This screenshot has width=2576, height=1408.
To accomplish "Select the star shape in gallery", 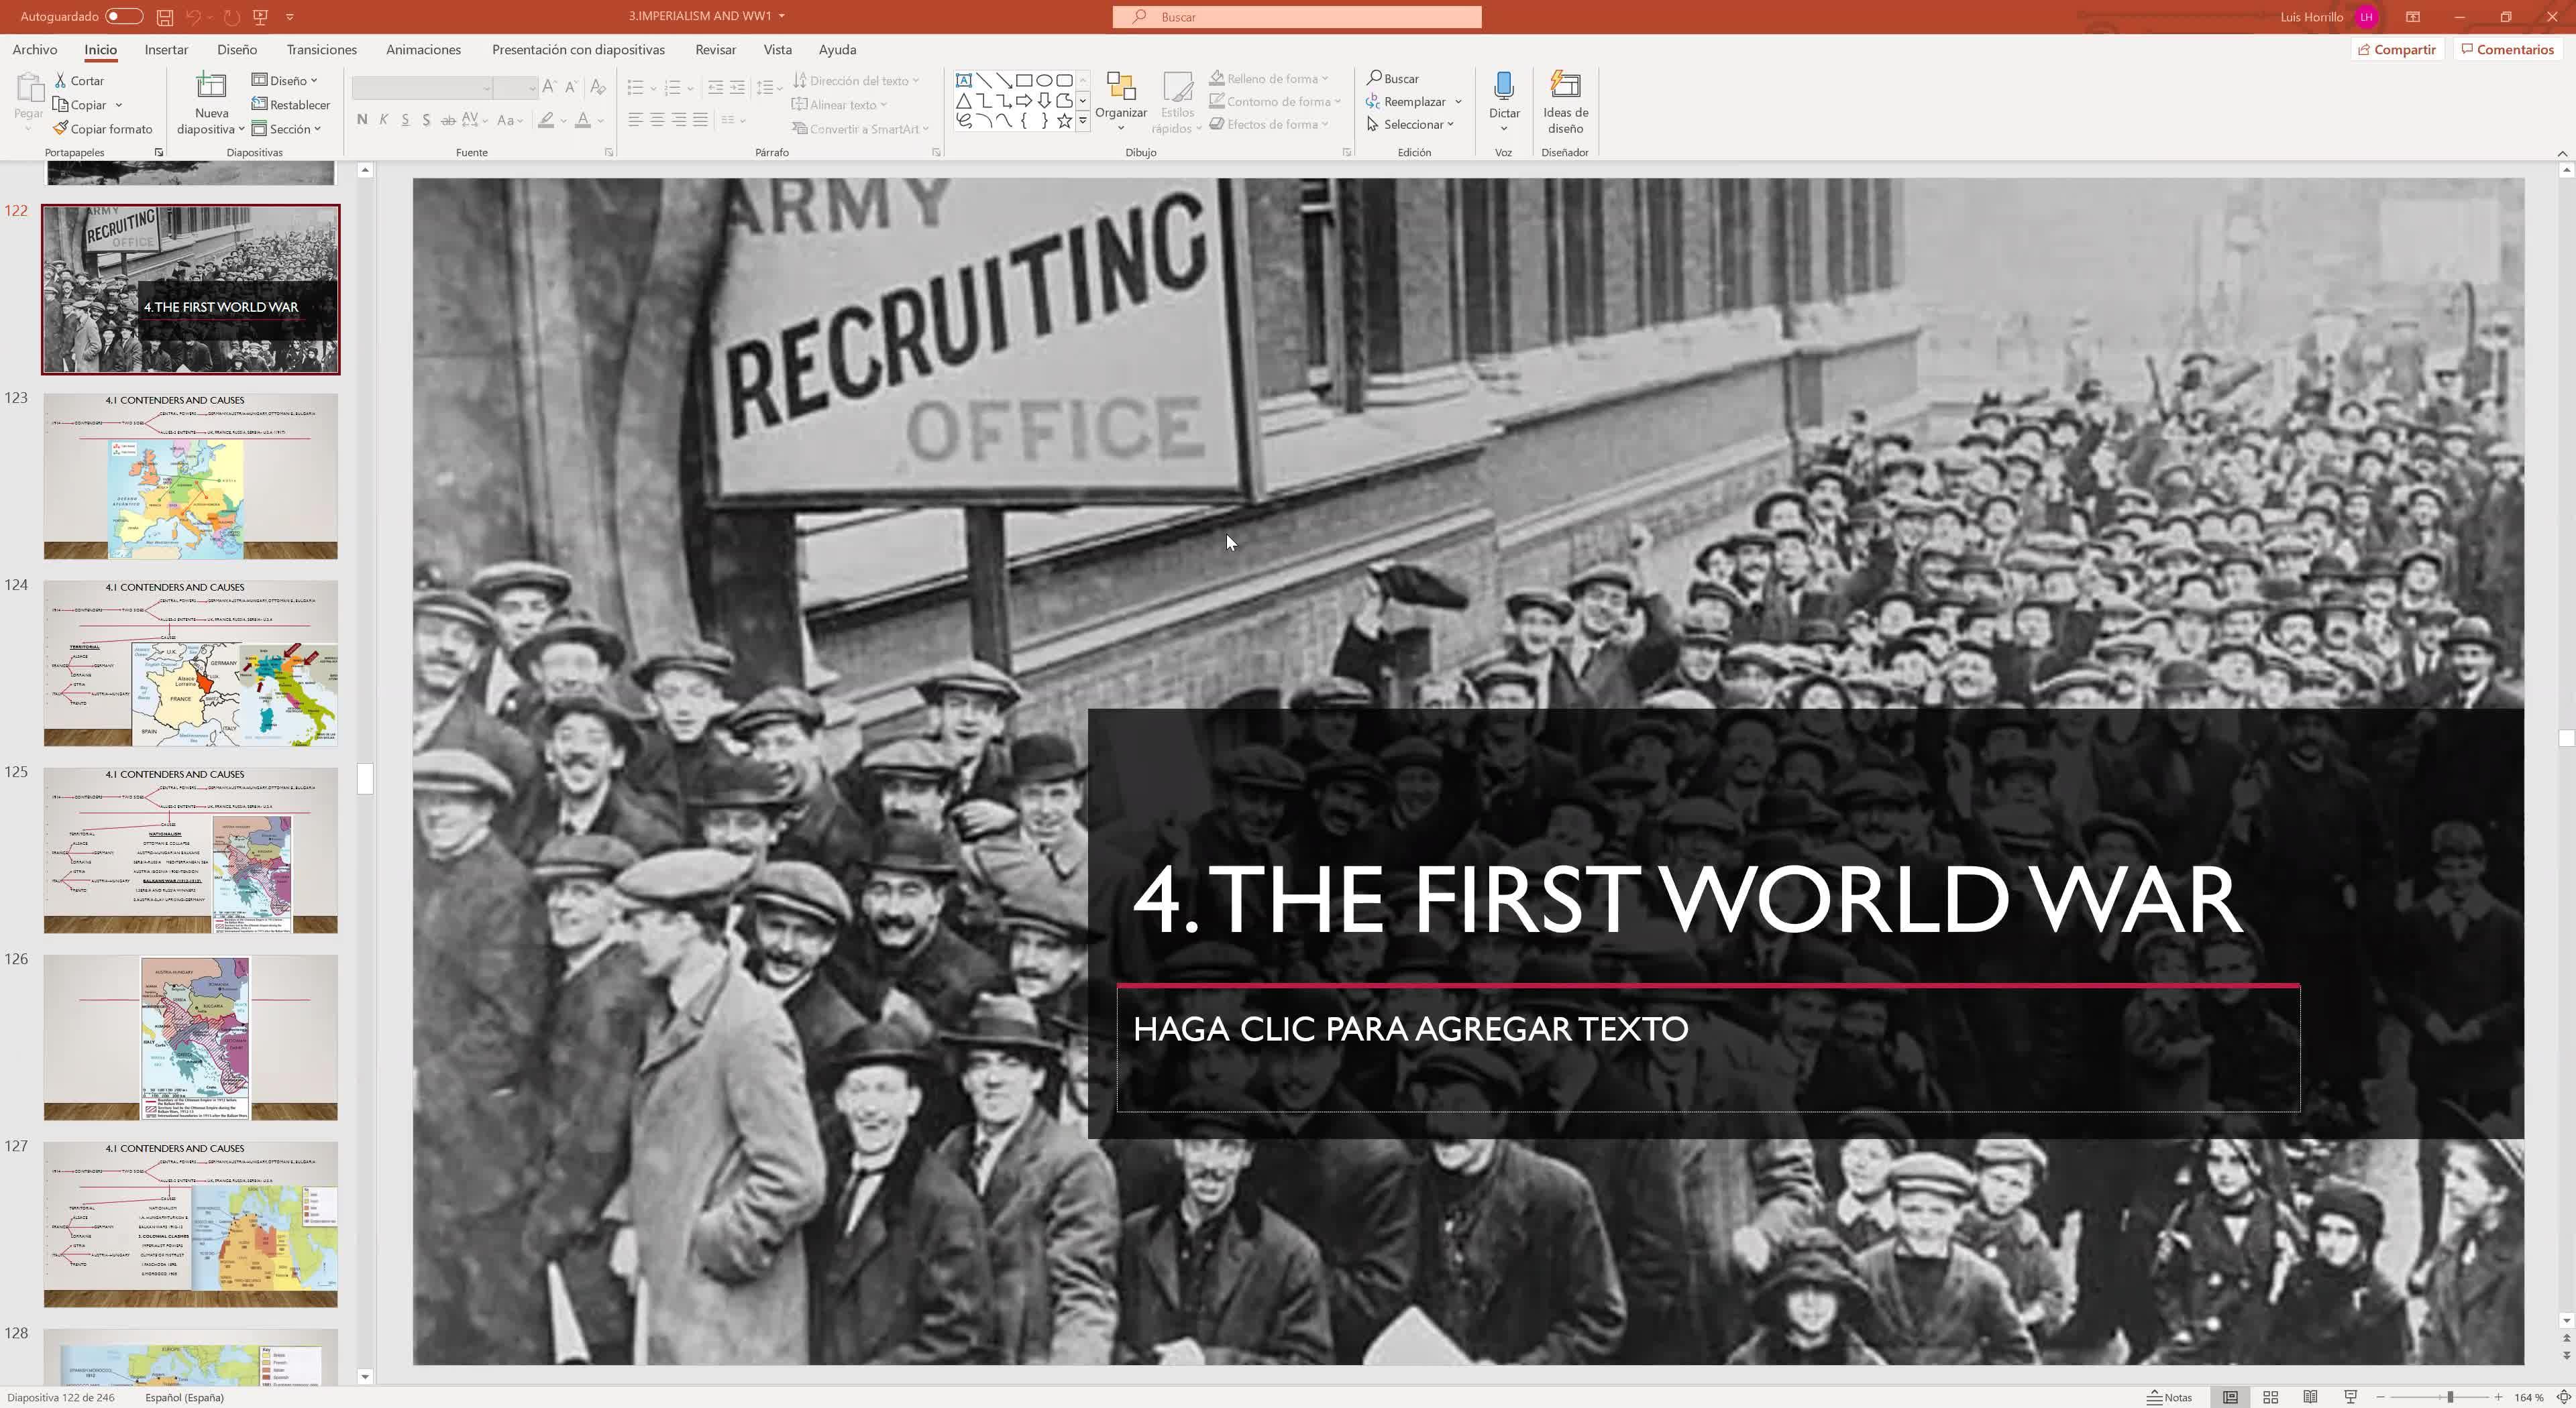I will [1064, 121].
